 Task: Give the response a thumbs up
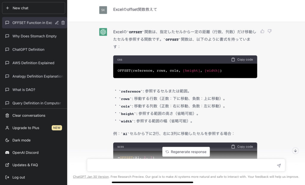coord(262,31)
